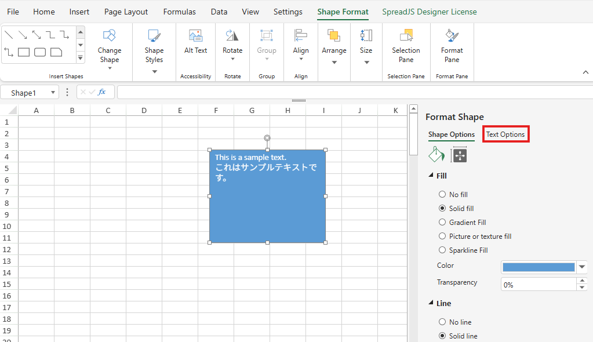Open the File menu
This screenshot has height=342, width=593.
[x=13, y=12]
